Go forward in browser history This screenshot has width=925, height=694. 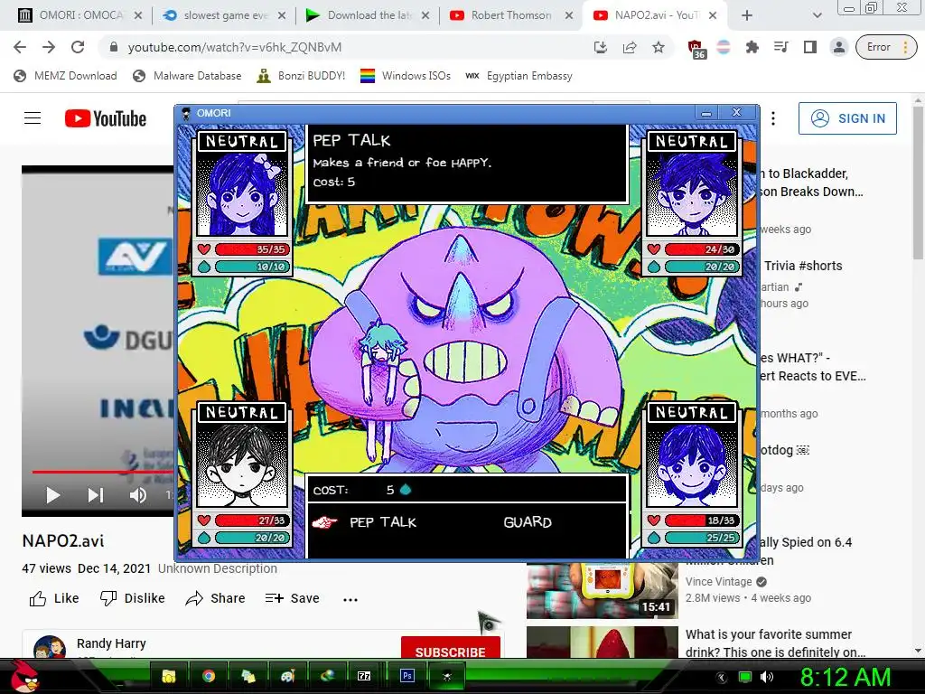[x=49, y=47]
